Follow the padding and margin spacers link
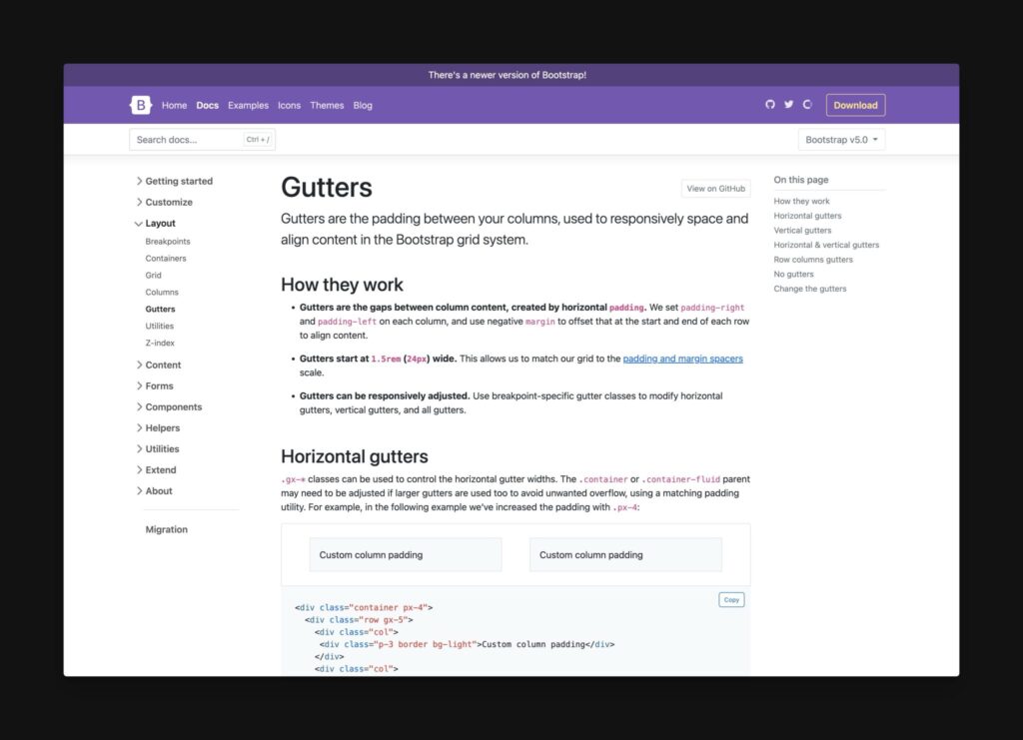Image resolution: width=1023 pixels, height=740 pixels. click(x=682, y=359)
